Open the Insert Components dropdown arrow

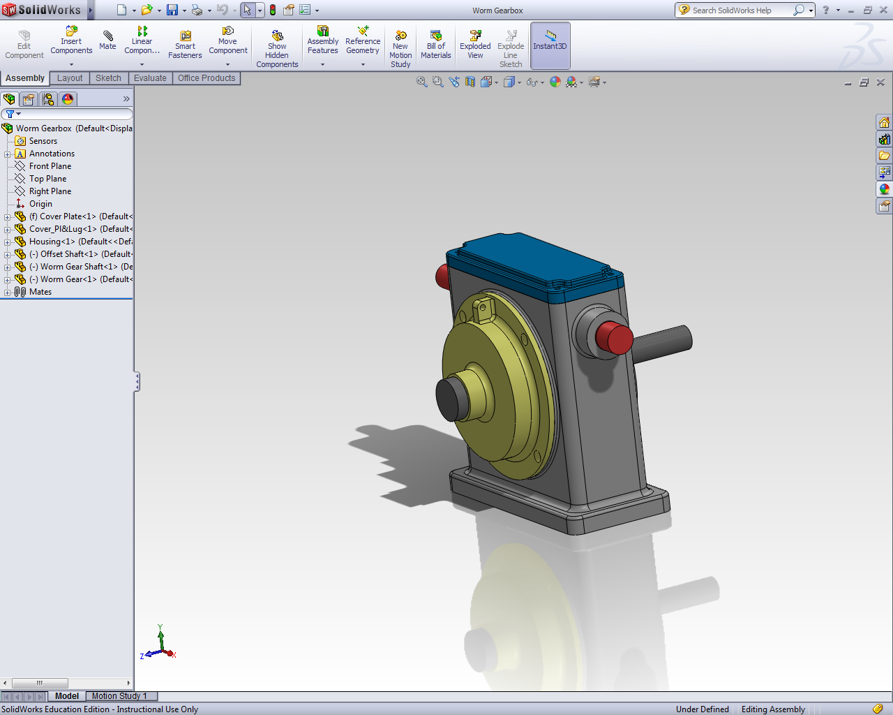(x=71, y=64)
